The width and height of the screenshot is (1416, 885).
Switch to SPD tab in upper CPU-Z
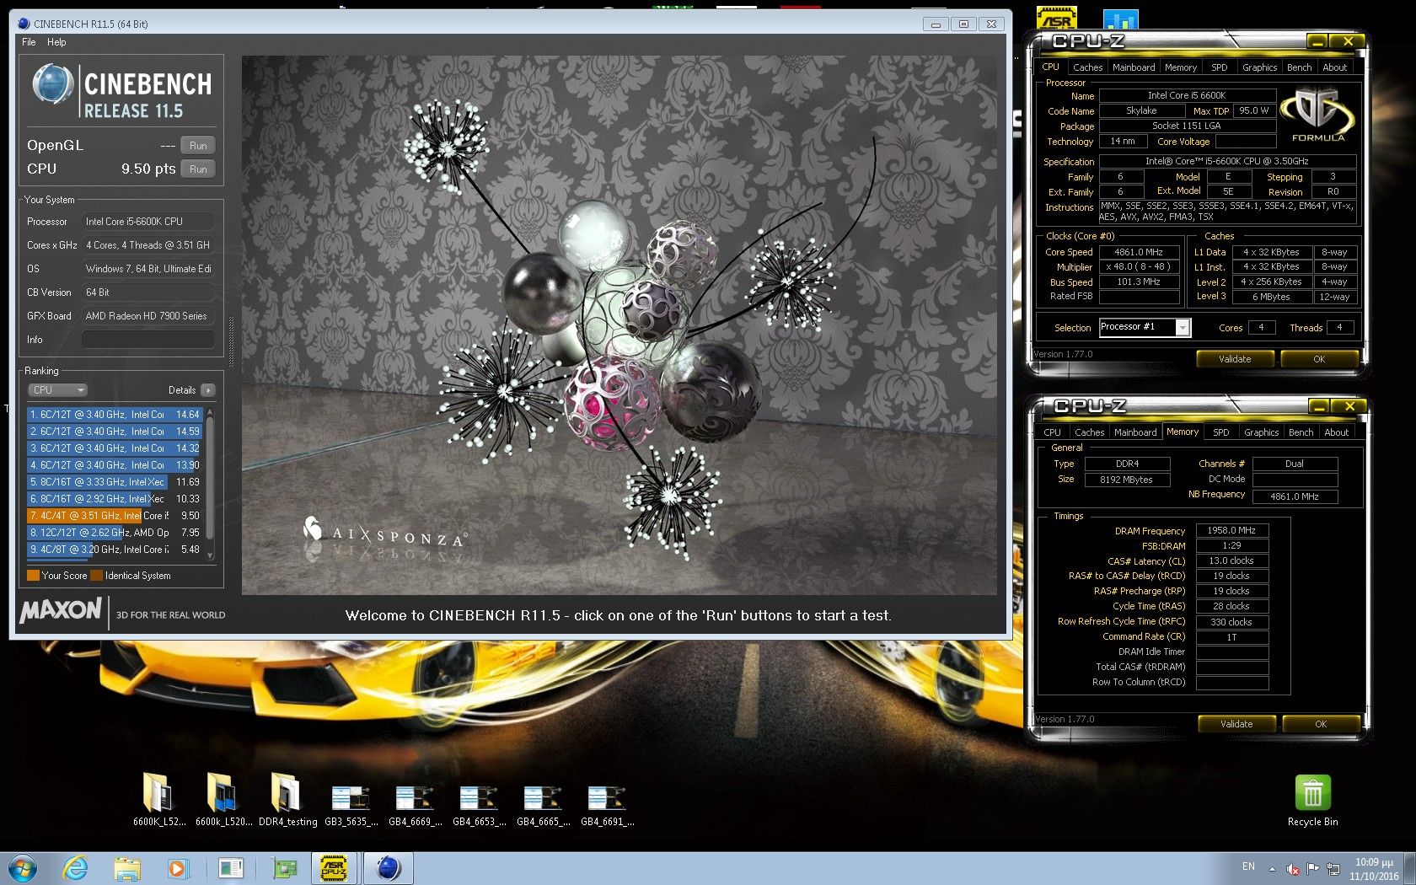[1220, 67]
